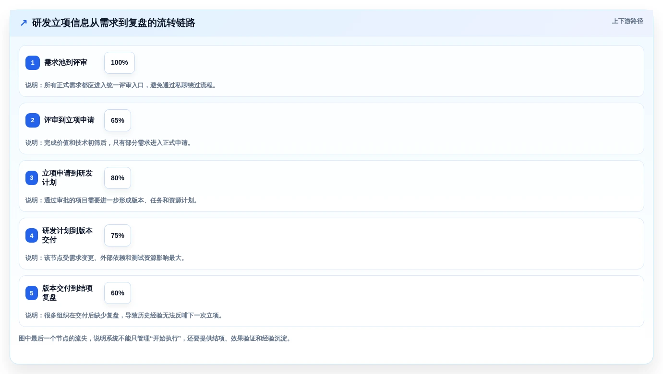Click the note about 价值和技术初筛
The image size is (663, 374).
tap(109, 143)
